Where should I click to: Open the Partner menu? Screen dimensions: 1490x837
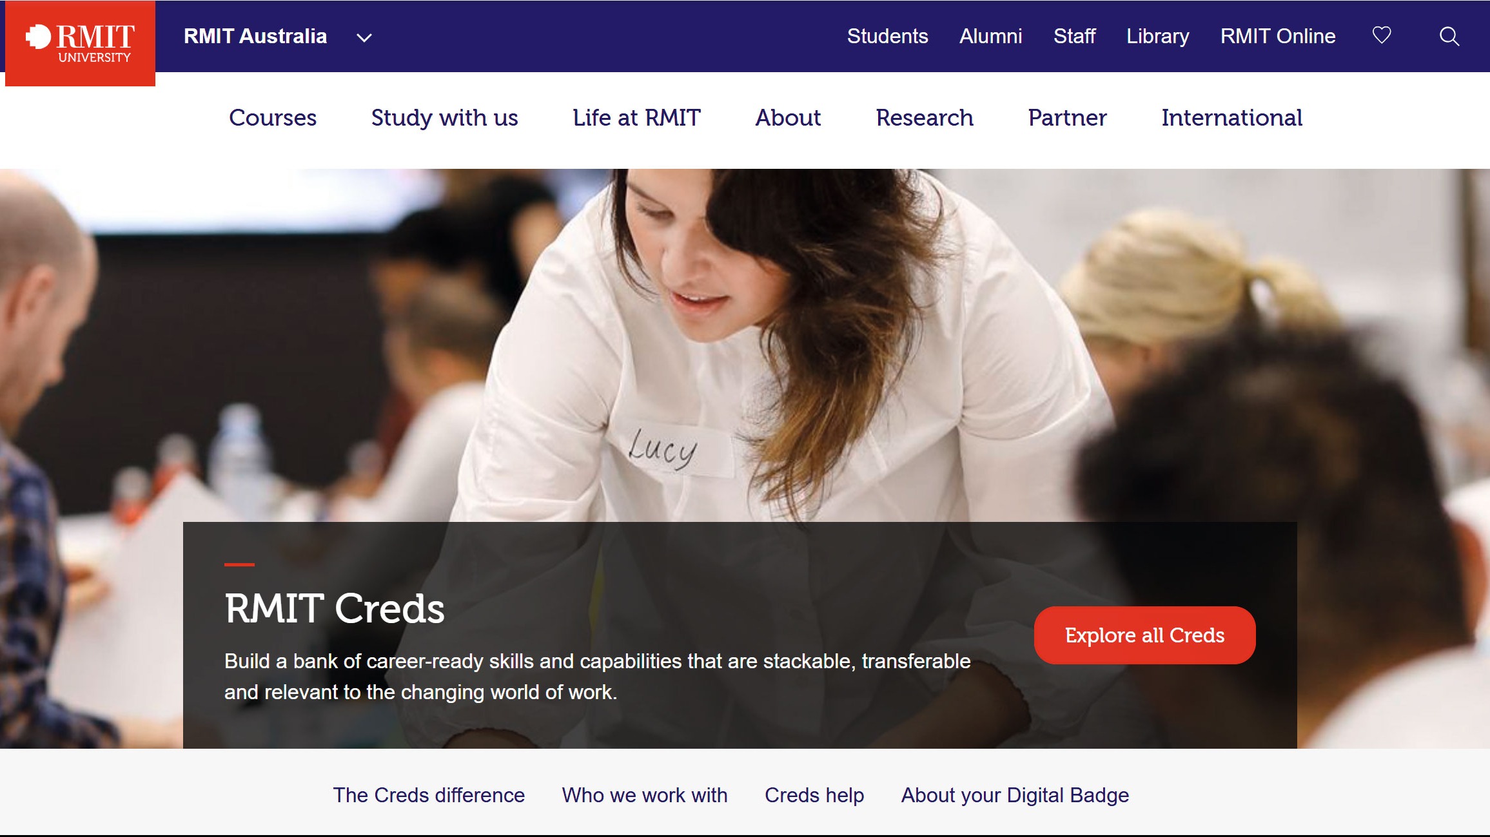point(1067,118)
